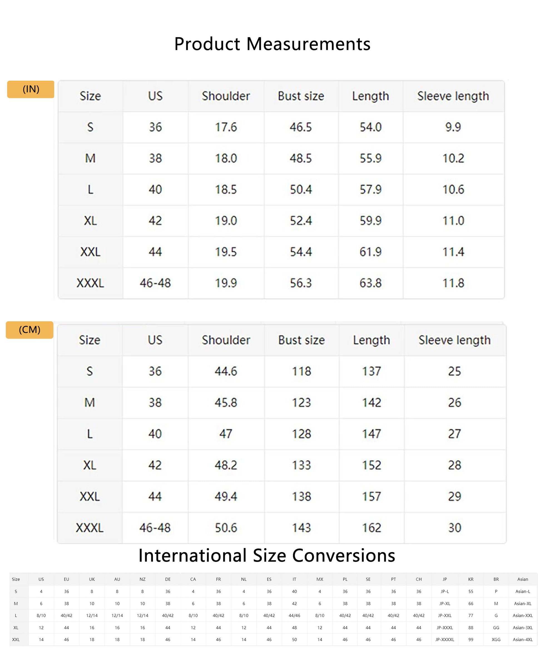Click the 63.8 length value cell
This screenshot has width=541, height=660.
click(x=371, y=283)
